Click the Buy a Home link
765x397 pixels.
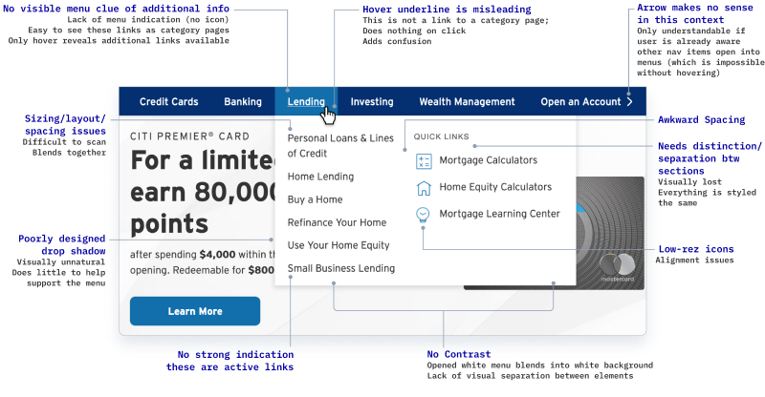tap(315, 199)
